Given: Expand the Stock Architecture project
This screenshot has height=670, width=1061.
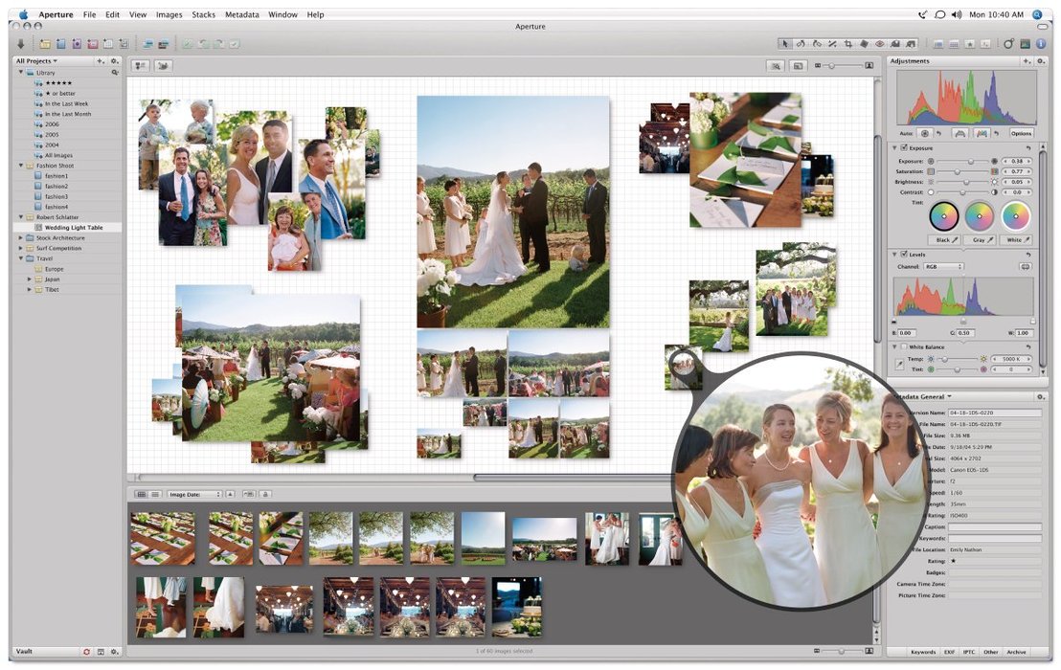Looking at the screenshot, I should pyautogui.click(x=20, y=237).
